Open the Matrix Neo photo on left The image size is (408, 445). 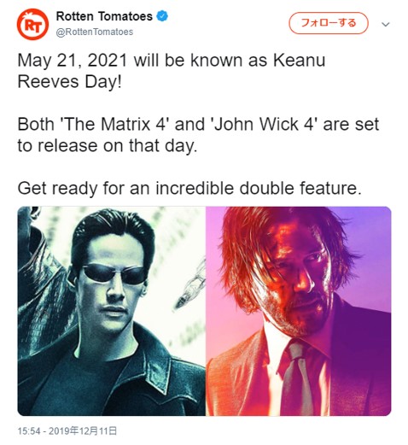tap(112, 311)
